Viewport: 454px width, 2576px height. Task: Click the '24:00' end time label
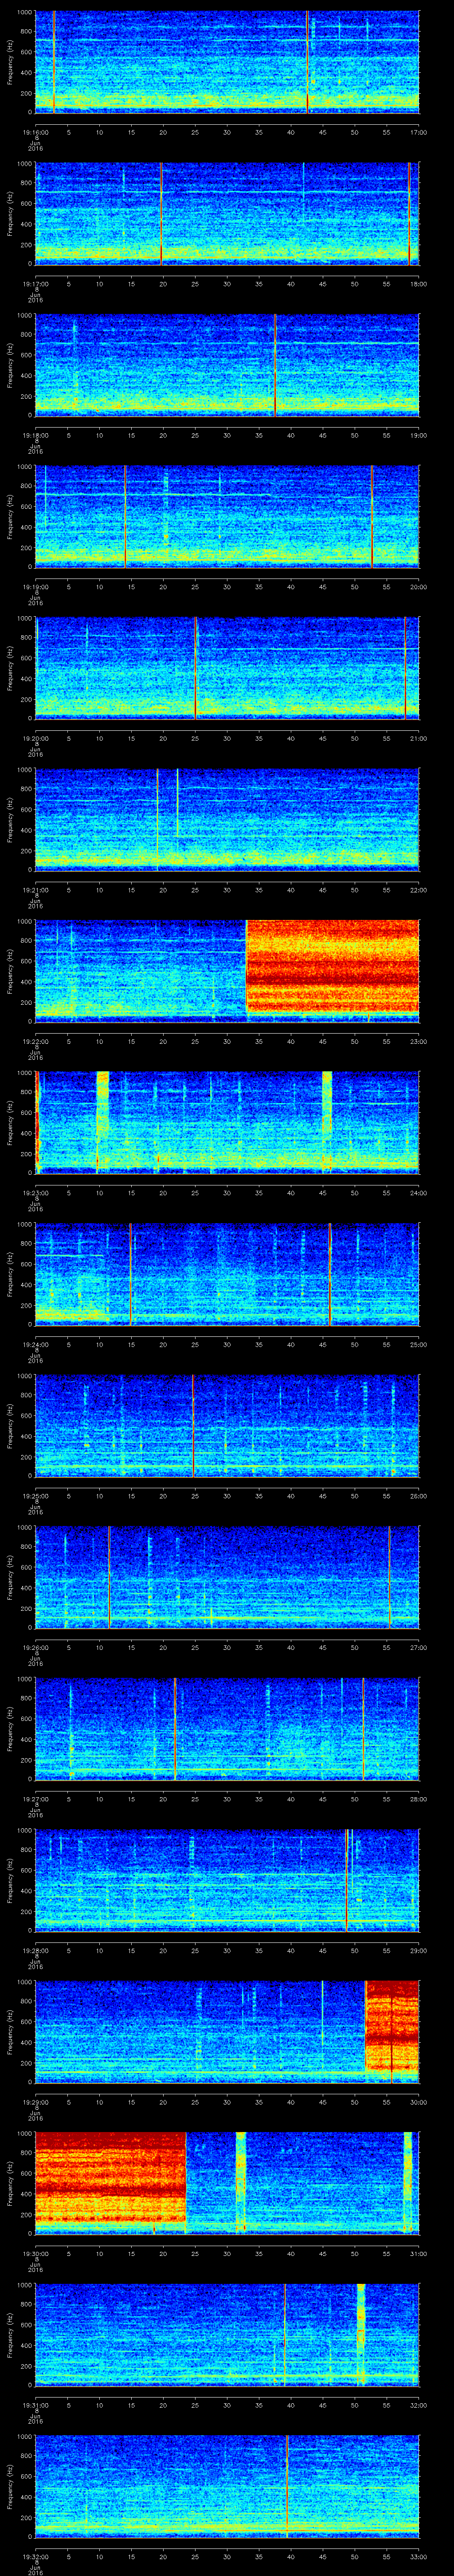coord(419,1193)
